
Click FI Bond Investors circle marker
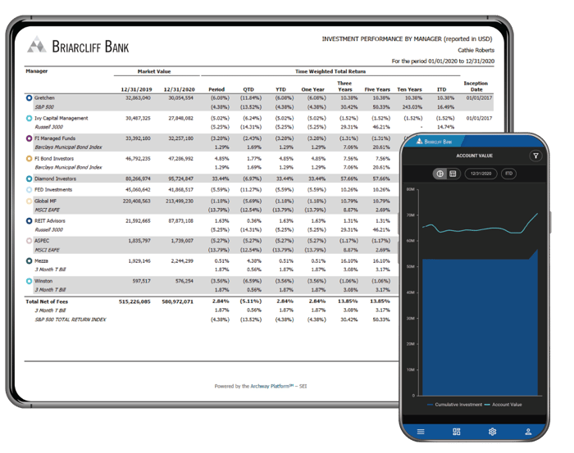[30, 159]
